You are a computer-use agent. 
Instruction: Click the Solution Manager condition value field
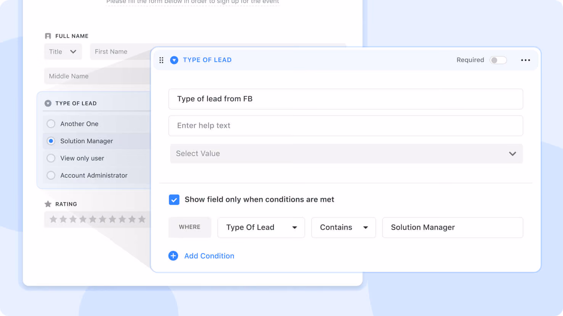tap(453, 228)
